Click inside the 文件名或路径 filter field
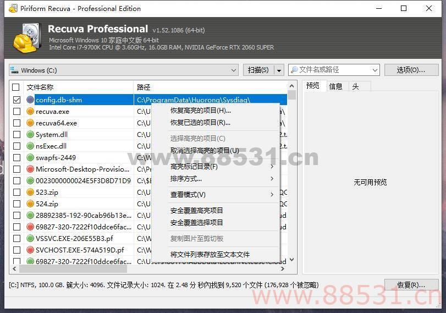 pos(334,70)
